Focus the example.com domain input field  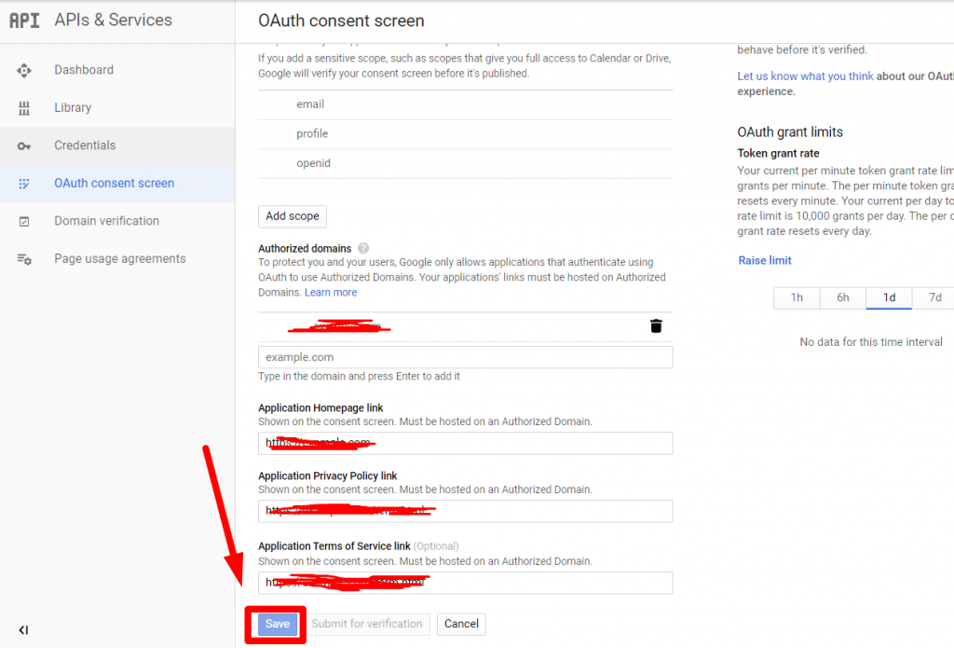tap(466, 357)
